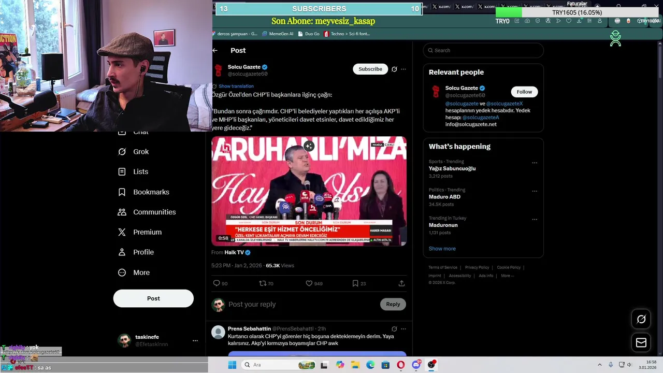This screenshot has width=663, height=373.
Task: Open File Explorer from the taskbar
Action: [355, 365]
